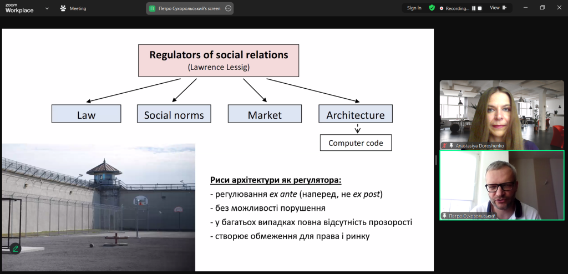Screen dimensions: 568x274
Task: Click the muted microphone icon on Anastasiya's video
Action: (x=444, y=146)
